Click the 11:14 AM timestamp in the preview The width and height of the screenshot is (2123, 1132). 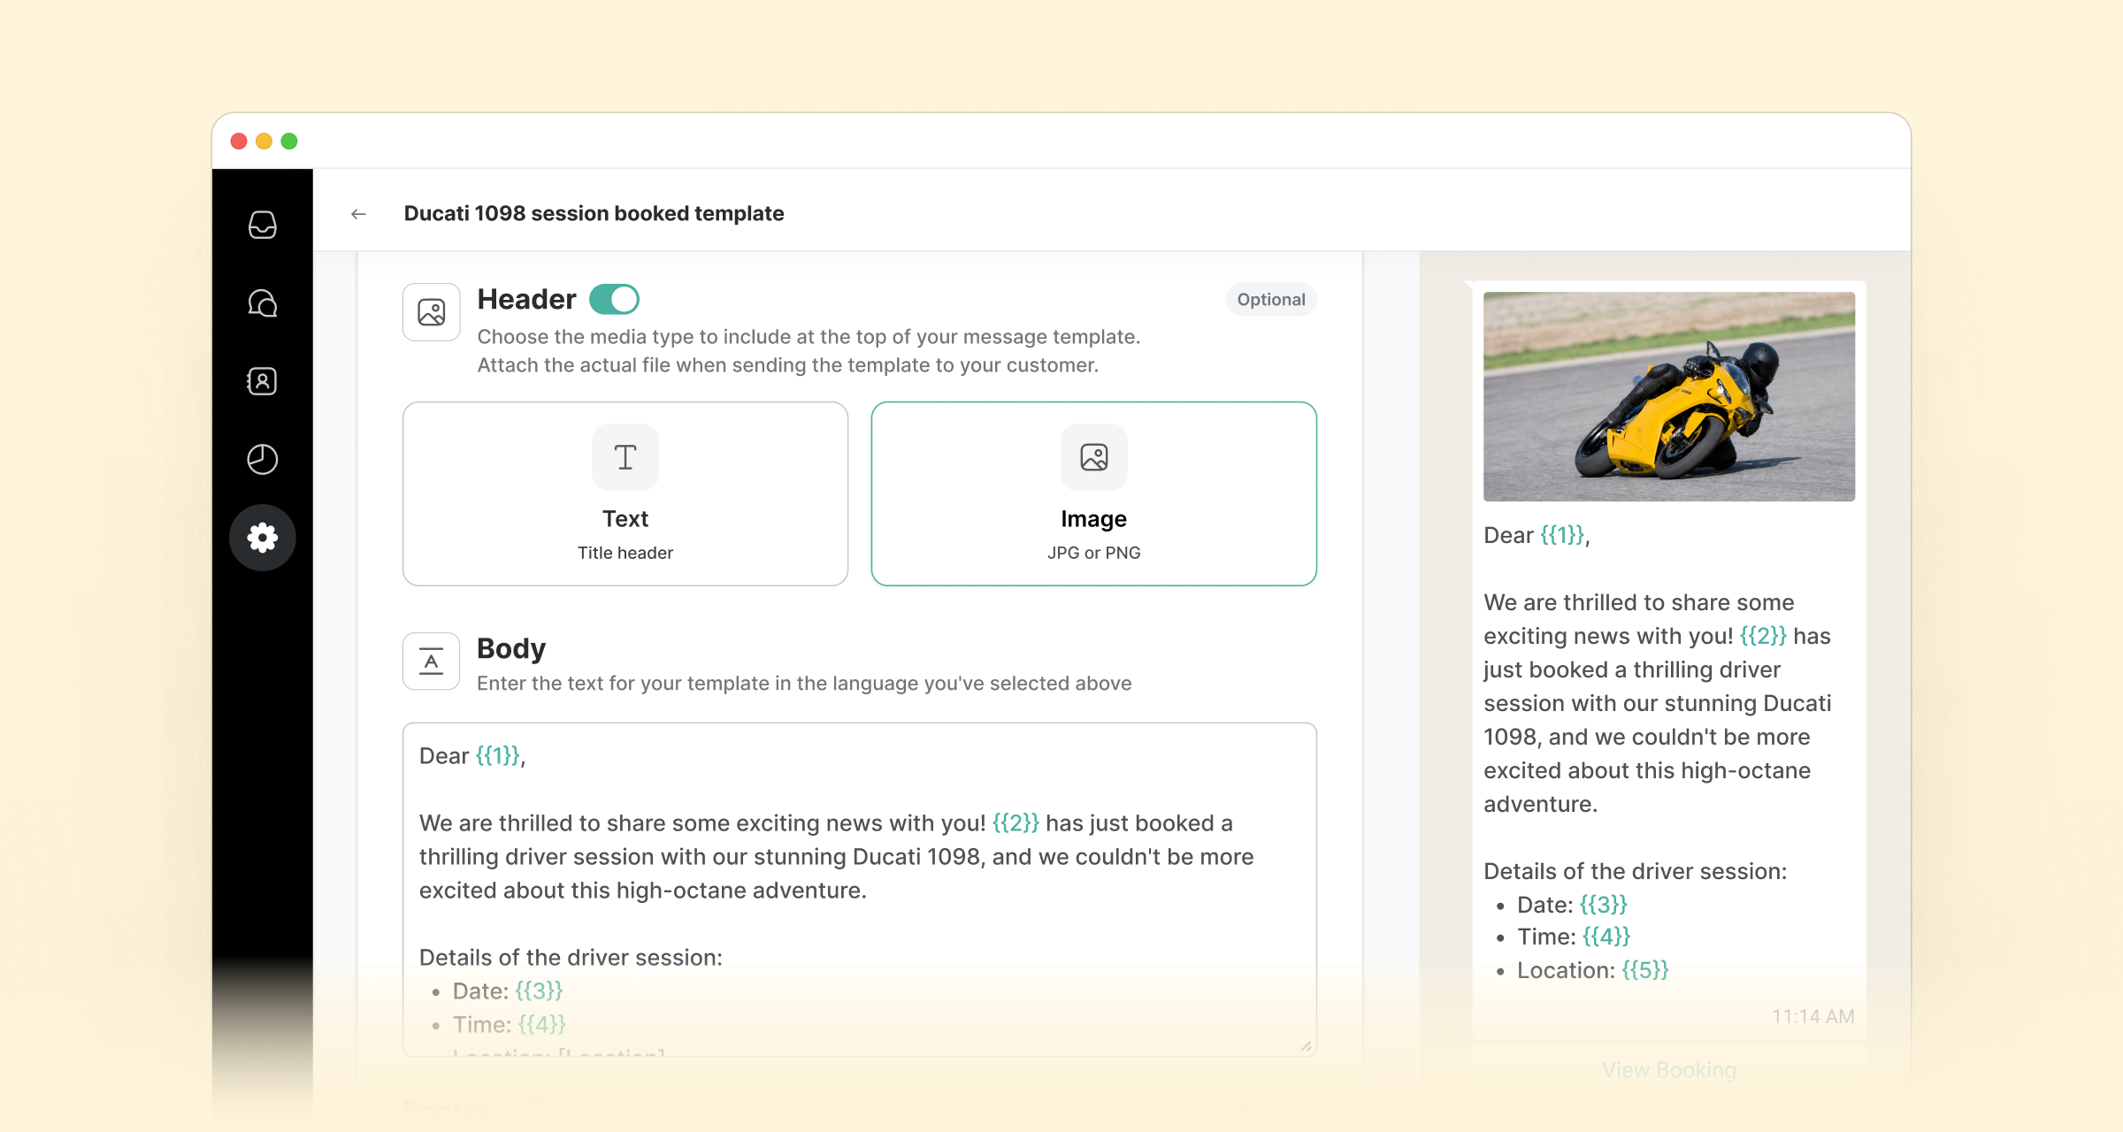(1813, 1017)
